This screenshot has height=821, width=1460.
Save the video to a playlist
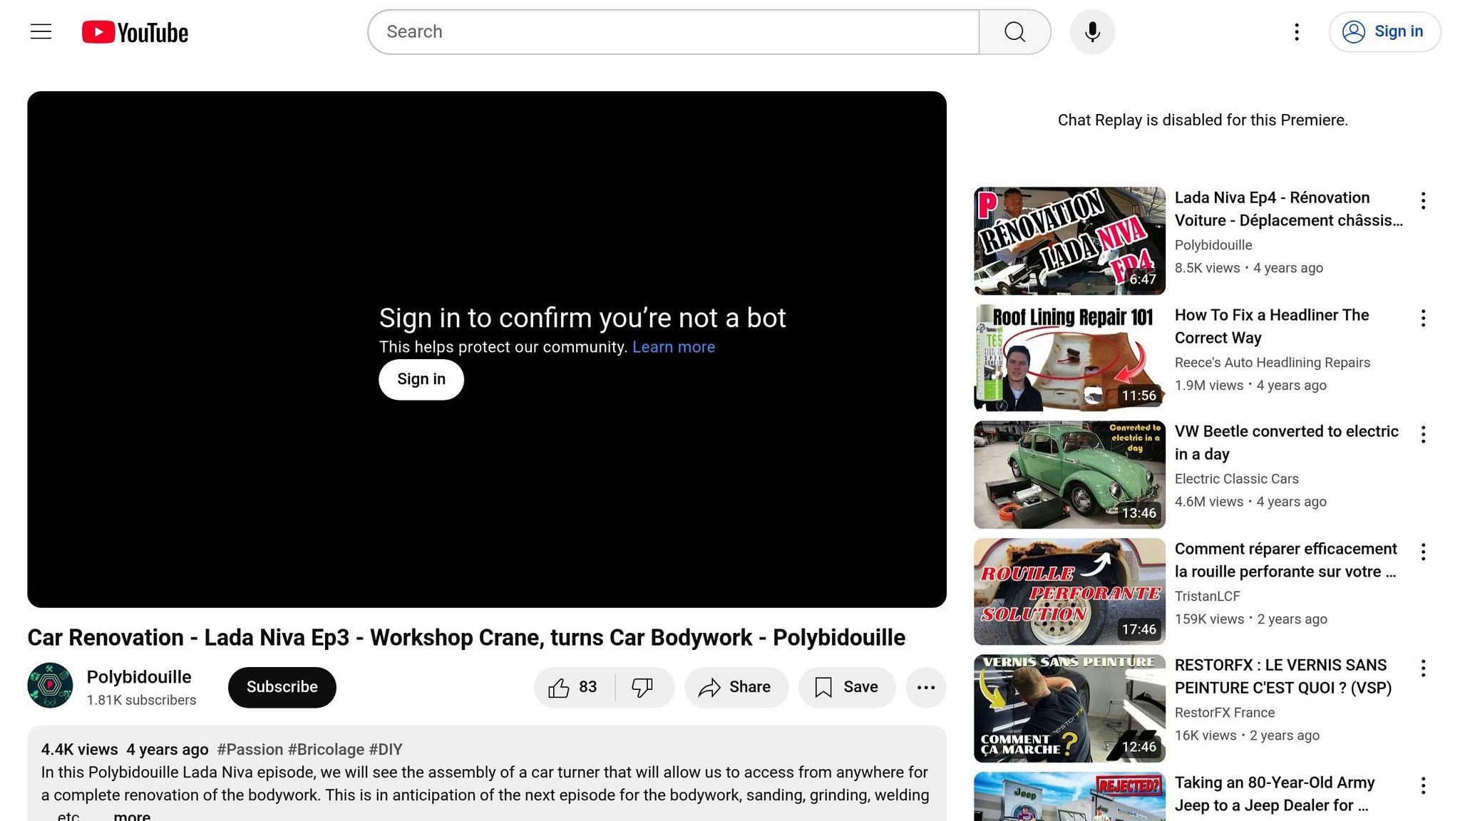847,687
